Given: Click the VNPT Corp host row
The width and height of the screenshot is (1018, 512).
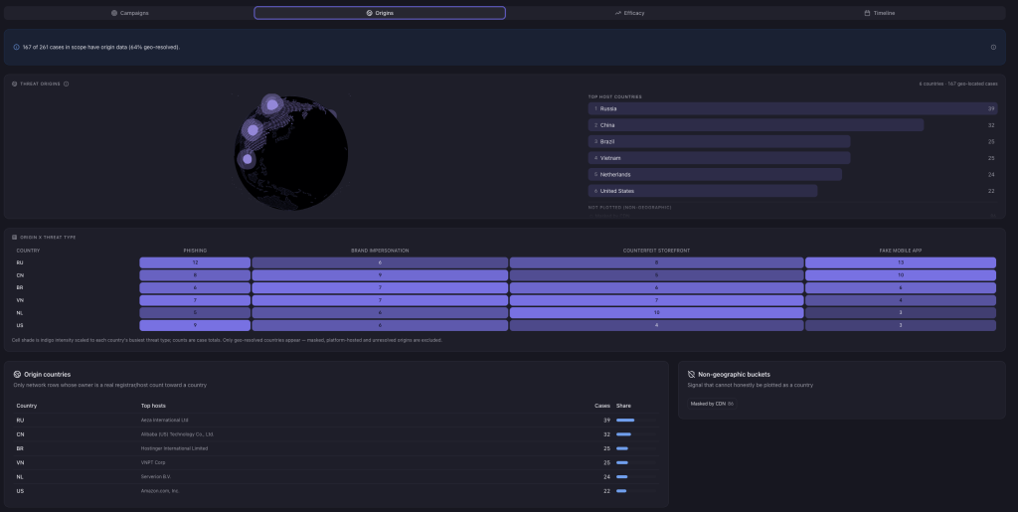Looking at the screenshot, I should [338, 462].
